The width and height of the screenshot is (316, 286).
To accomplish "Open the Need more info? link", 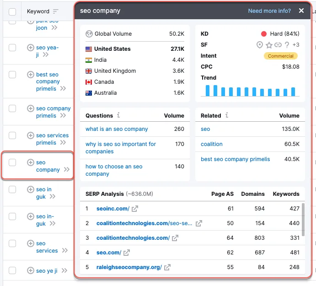I will 269,11.
